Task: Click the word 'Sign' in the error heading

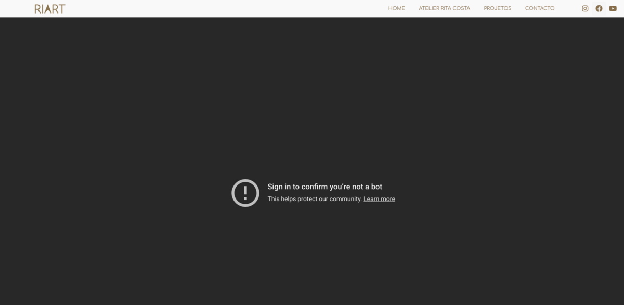Action: (275, 187)
